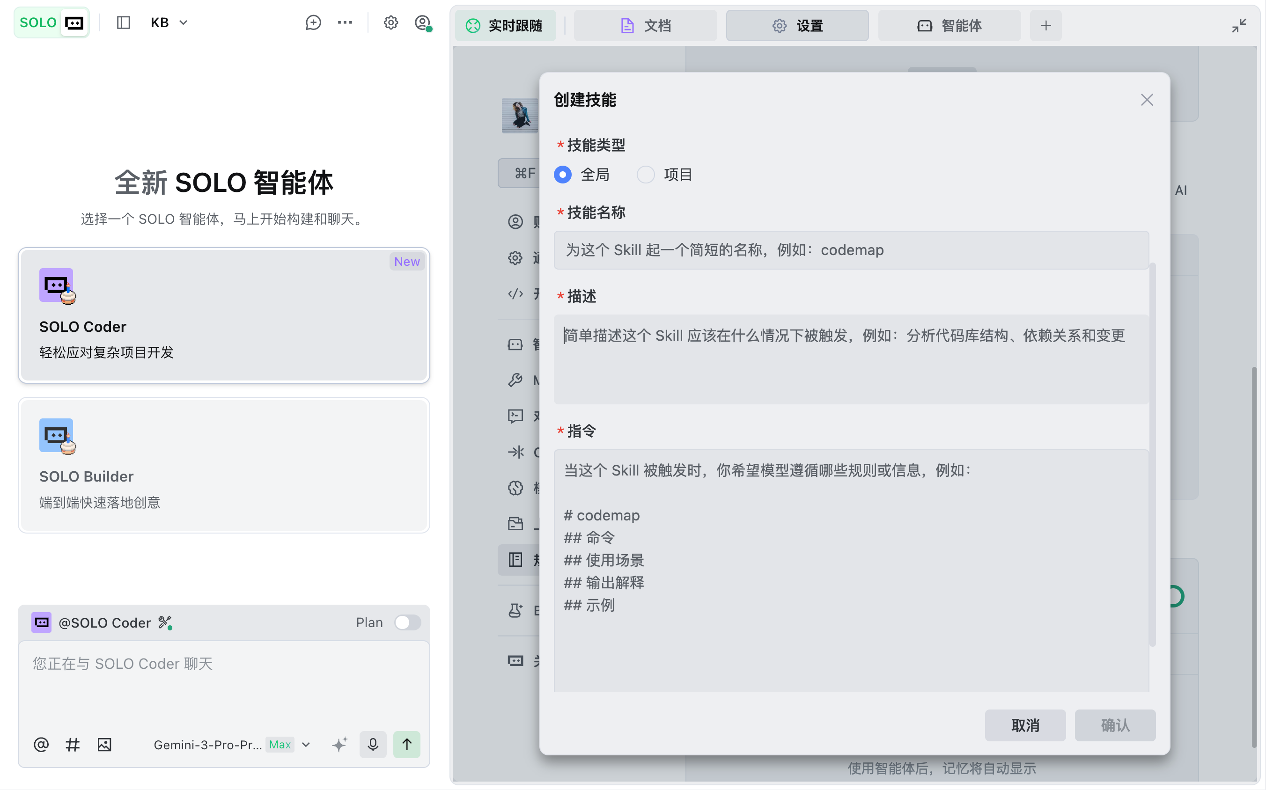This screenshot has width=1266, height=790.
Task: Click the 技能名称 input field
Action: pyautogui.click(x=851, y=250)
